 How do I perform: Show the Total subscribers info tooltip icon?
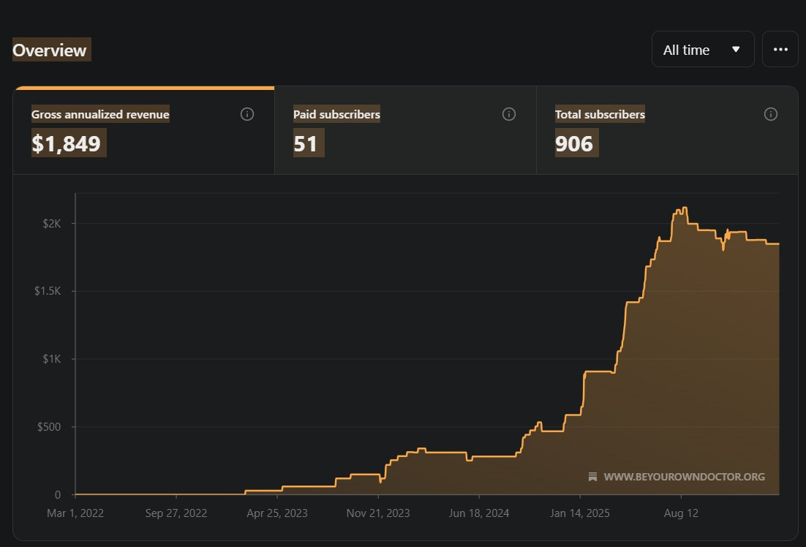(771, 114)
